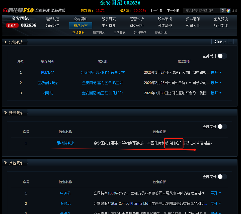
Task: Go to 上一个股 previous stock
Action: [x=156, y=11]
